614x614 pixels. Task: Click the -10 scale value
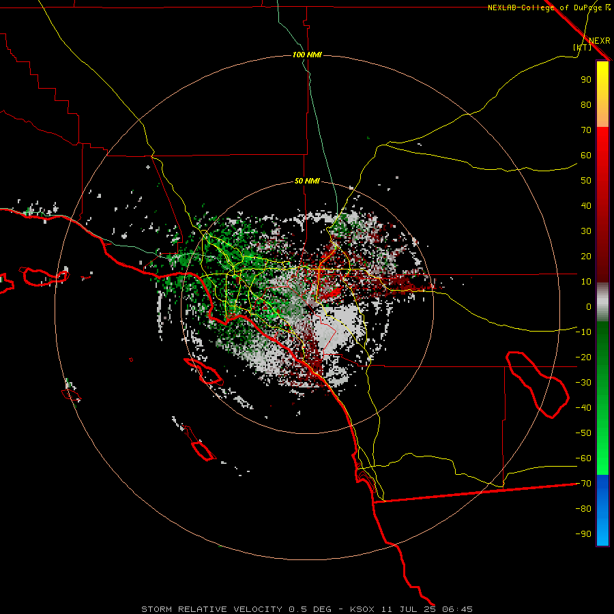[x=583, y=332]
